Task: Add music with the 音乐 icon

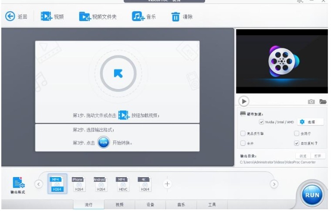Action: [x=138, y=17]
